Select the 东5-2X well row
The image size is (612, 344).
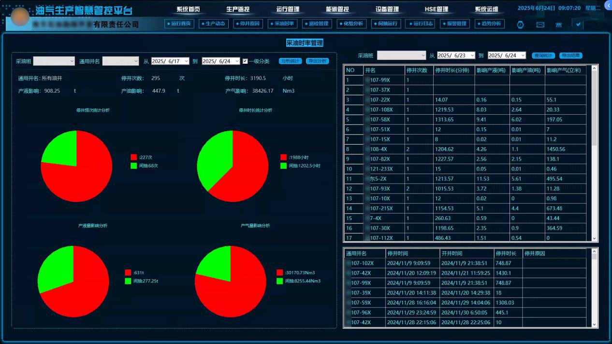pyautogui.click(x=465, y=179)
